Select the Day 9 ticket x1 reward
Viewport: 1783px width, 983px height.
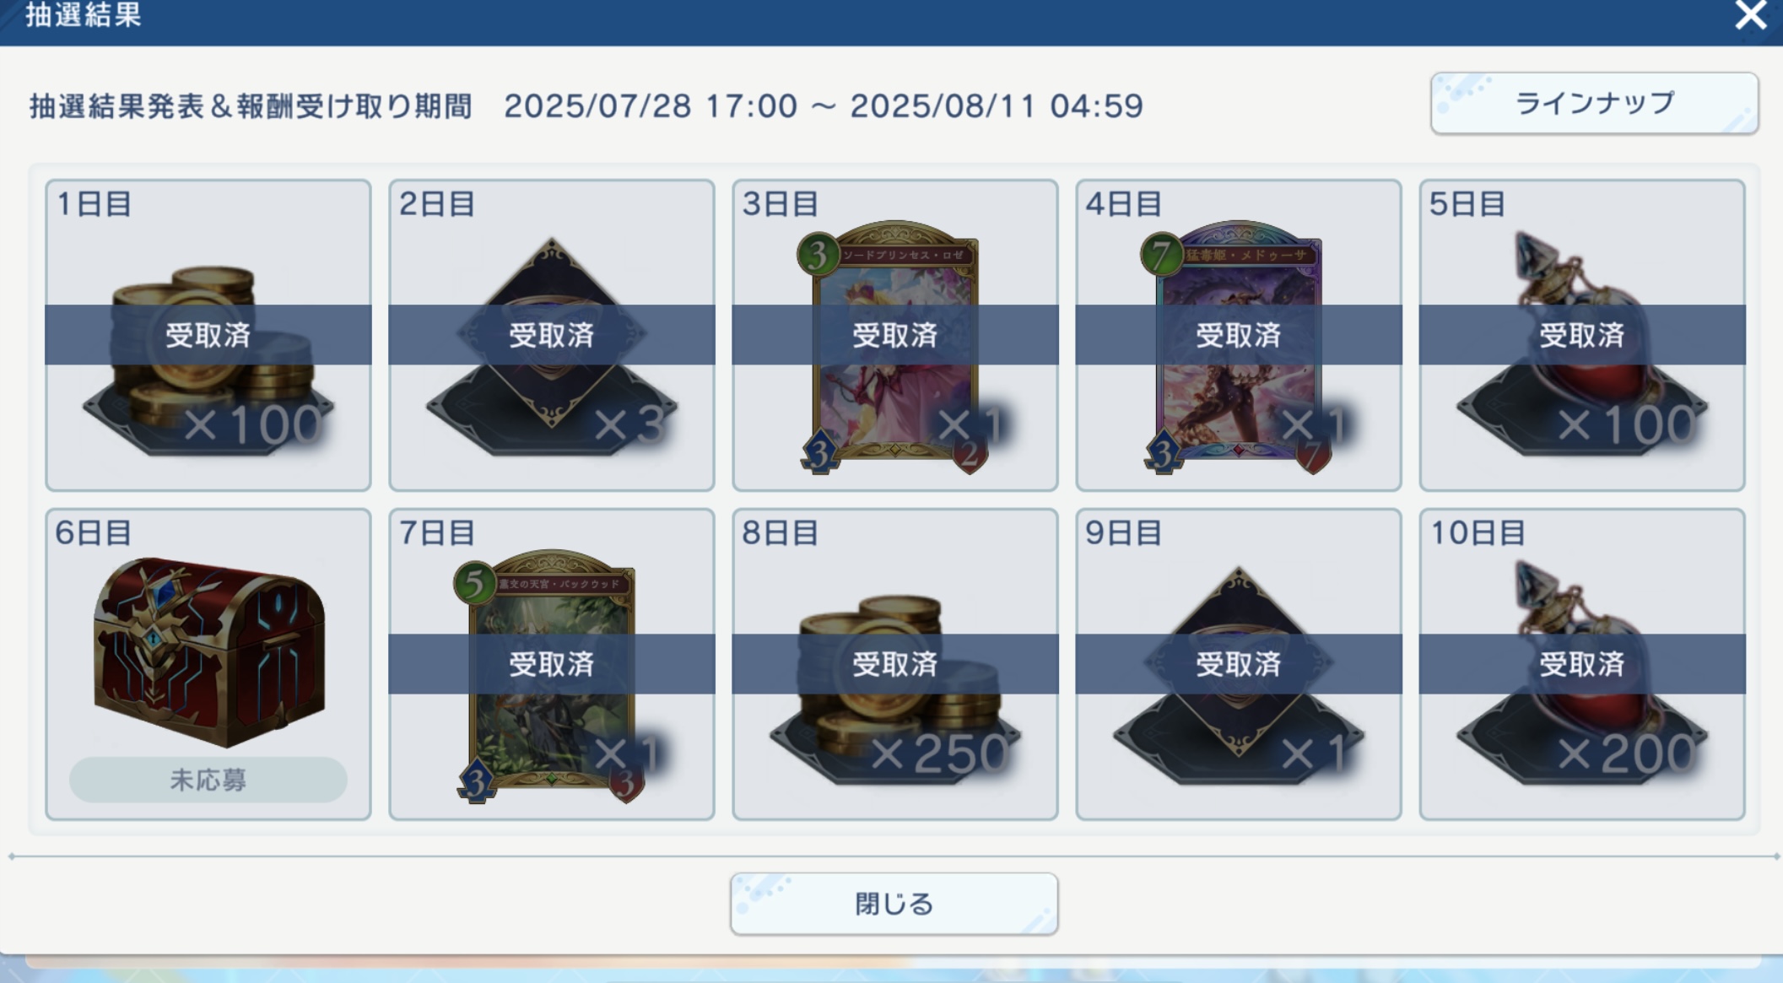[1238, 675]
